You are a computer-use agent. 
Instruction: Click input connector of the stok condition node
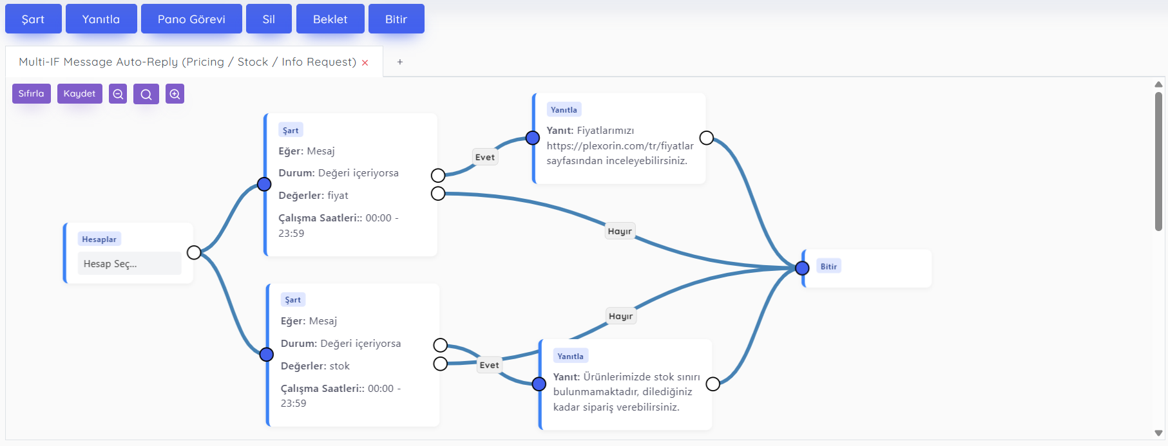(x=267, y=355)
